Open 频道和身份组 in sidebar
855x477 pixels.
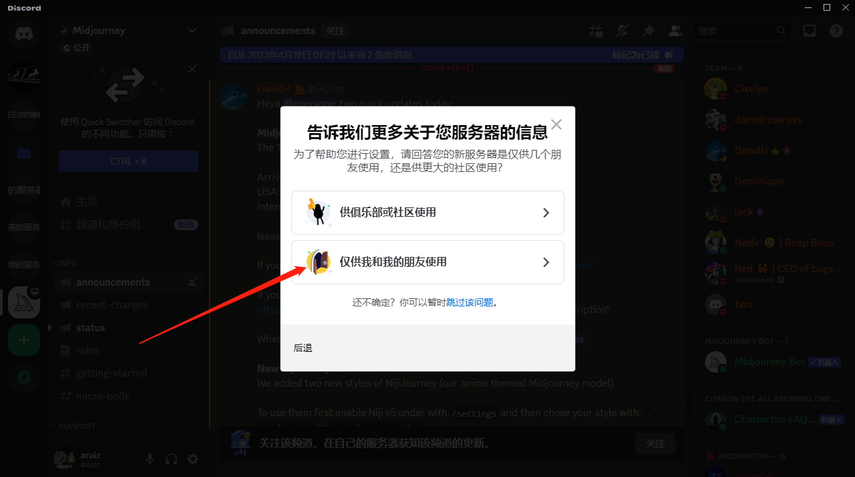129,225
